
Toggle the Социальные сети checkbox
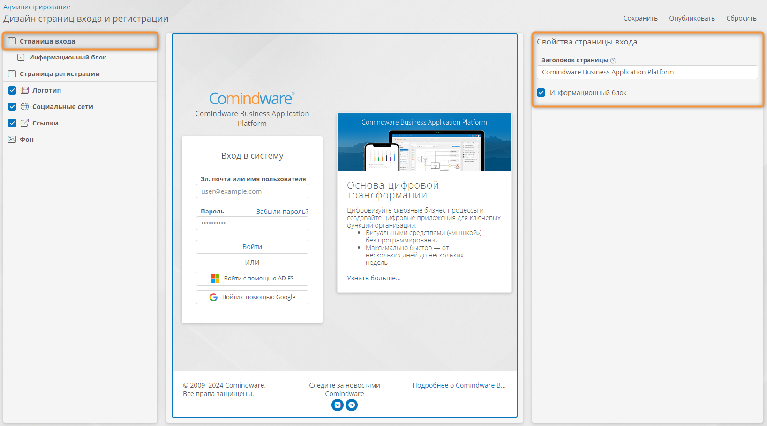point(12,107)
